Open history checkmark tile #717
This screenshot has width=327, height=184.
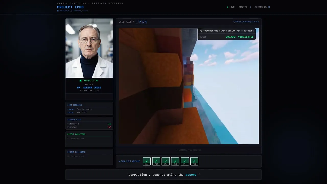(156, 161)
